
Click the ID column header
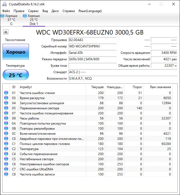click(x=14, y=87)
